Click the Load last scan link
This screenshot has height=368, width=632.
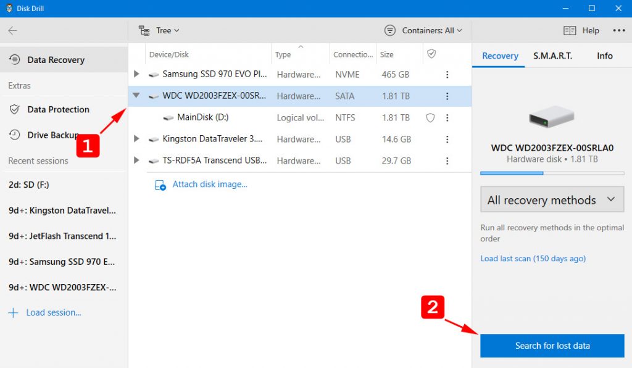(533, 258)
